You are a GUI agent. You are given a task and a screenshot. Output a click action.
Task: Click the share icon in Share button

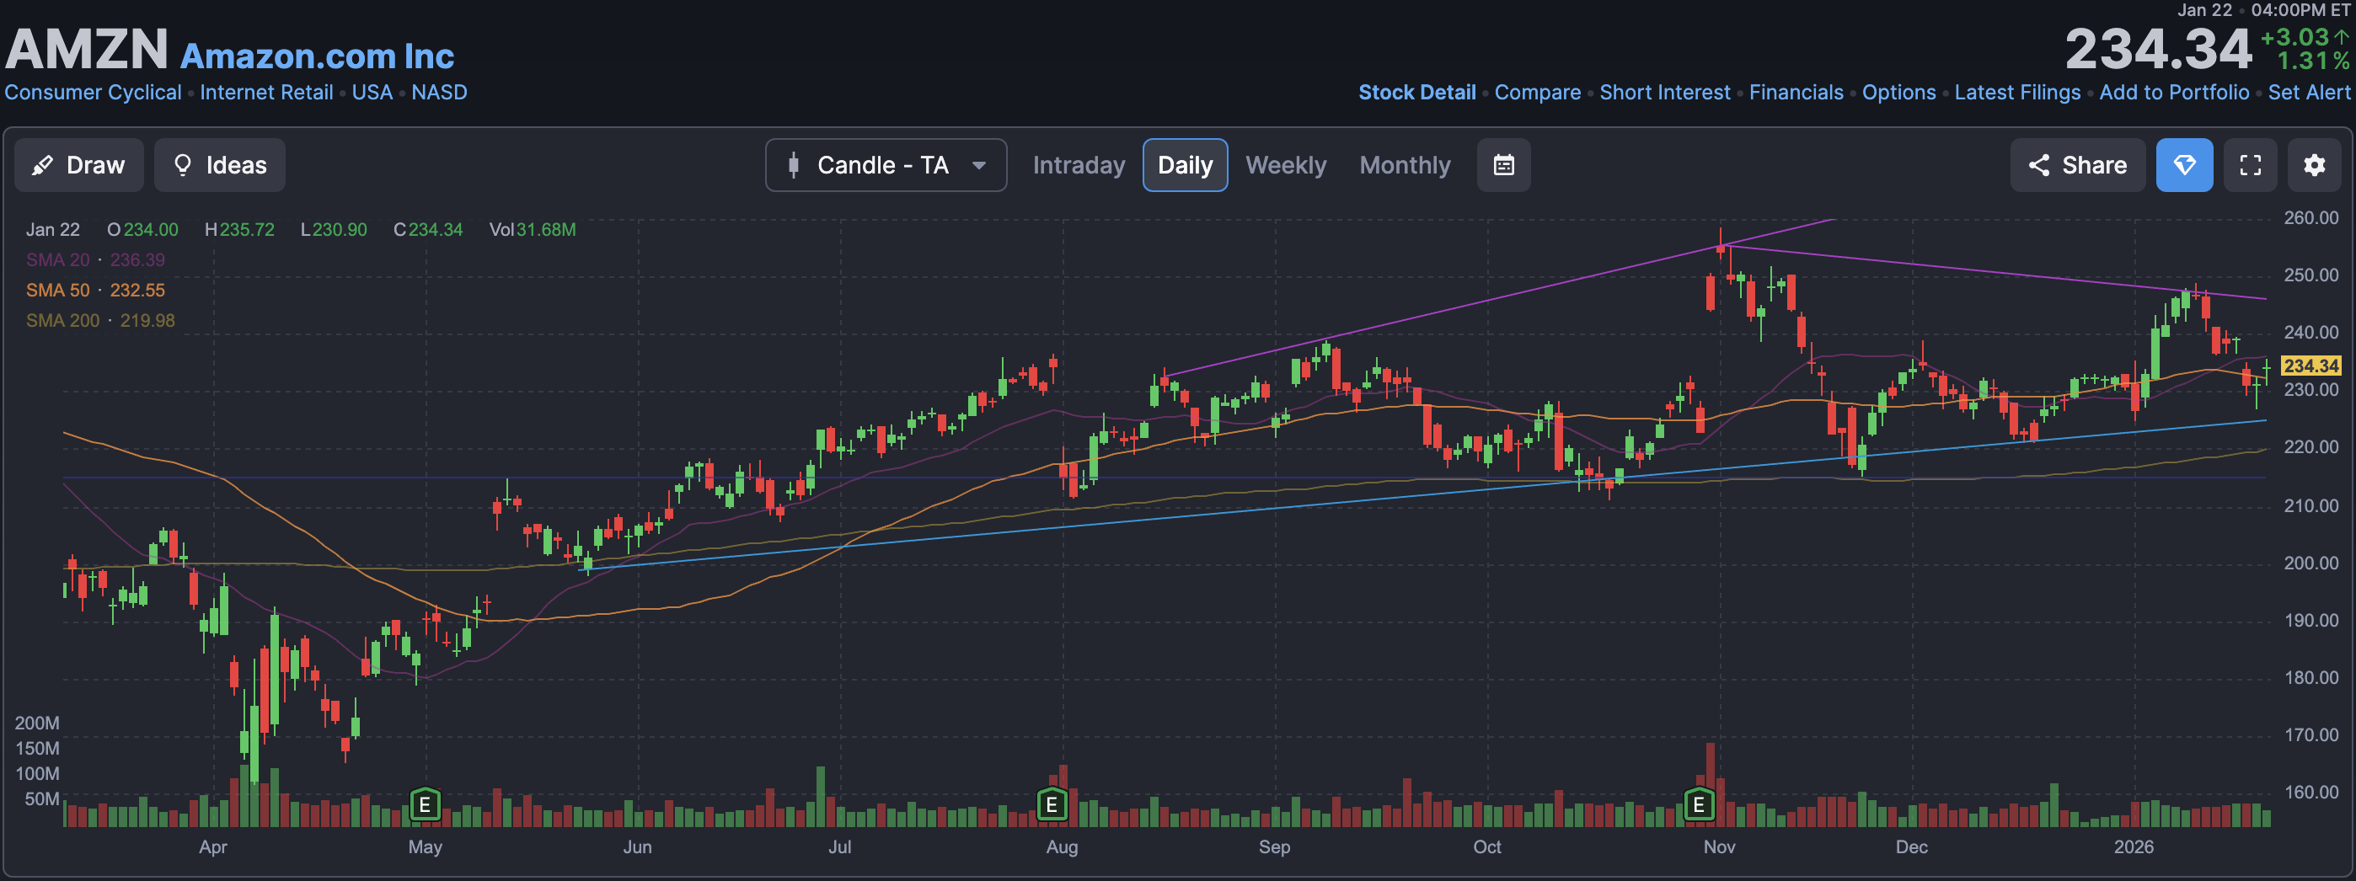point(2038,164)
